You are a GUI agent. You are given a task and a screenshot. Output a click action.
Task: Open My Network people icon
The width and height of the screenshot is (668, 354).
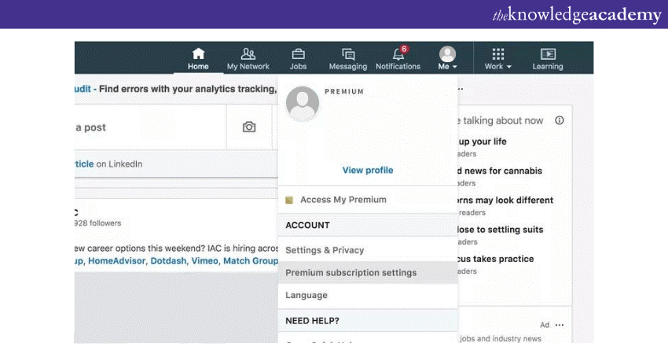click(x=248, y=53)
